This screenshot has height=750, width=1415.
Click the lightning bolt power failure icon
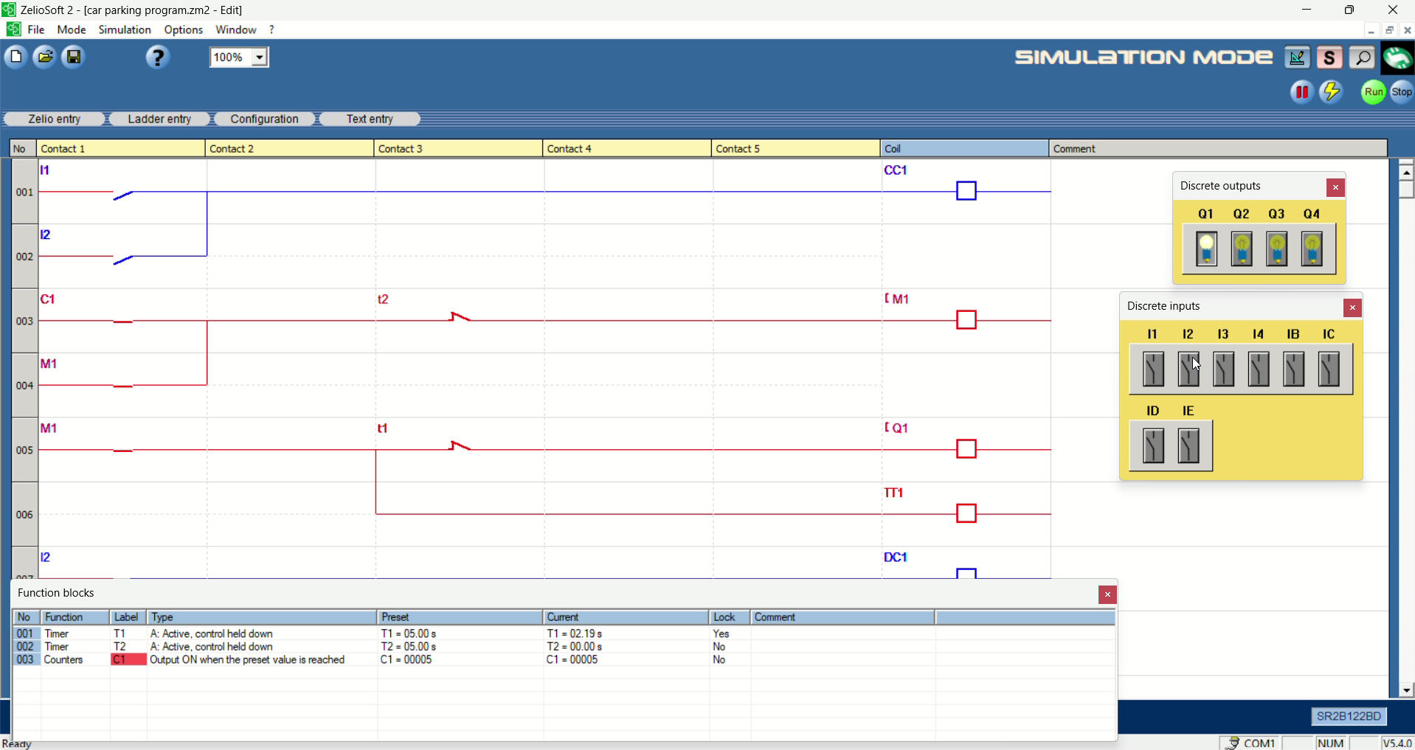tap(1332, 92)
